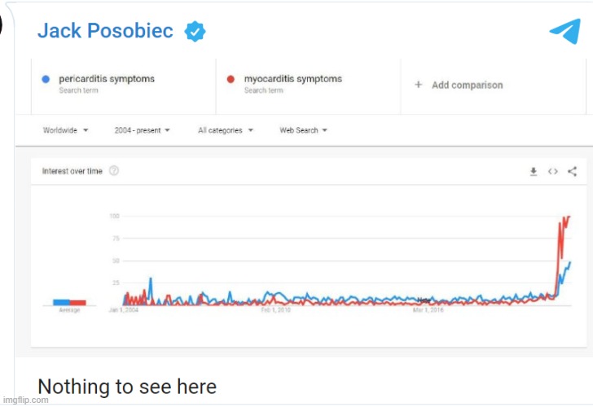Share the interest over time chart
The width and height of the screenshot is (593, 407).
coord(572,171)
